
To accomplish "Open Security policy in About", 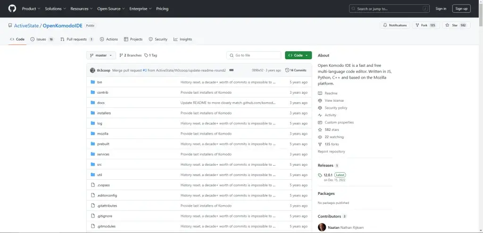I will 333,108.
